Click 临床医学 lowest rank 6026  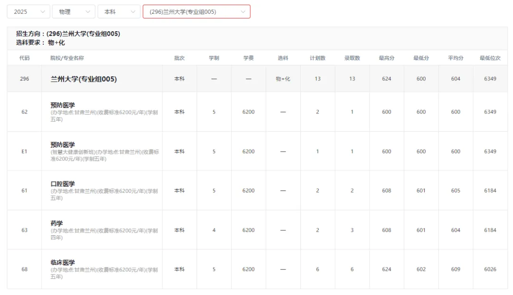490,269
